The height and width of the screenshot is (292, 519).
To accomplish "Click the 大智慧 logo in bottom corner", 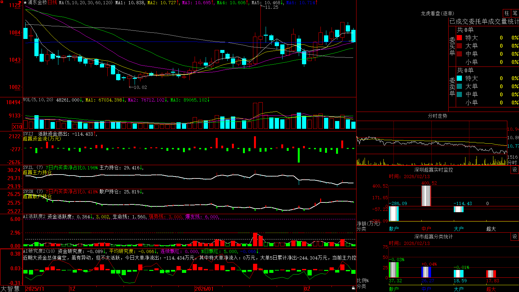I will point(10,289).
